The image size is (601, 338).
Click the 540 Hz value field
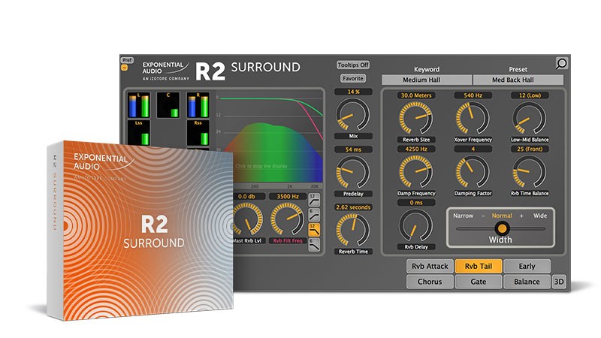[x=473, y=95]
